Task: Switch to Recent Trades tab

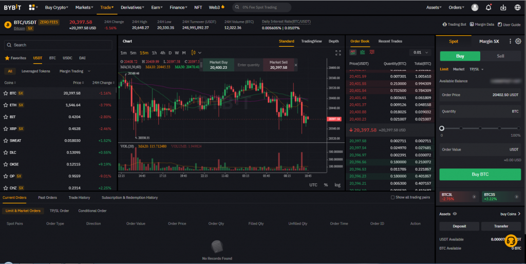Action: pyautogui.click(x=390, y=41)
